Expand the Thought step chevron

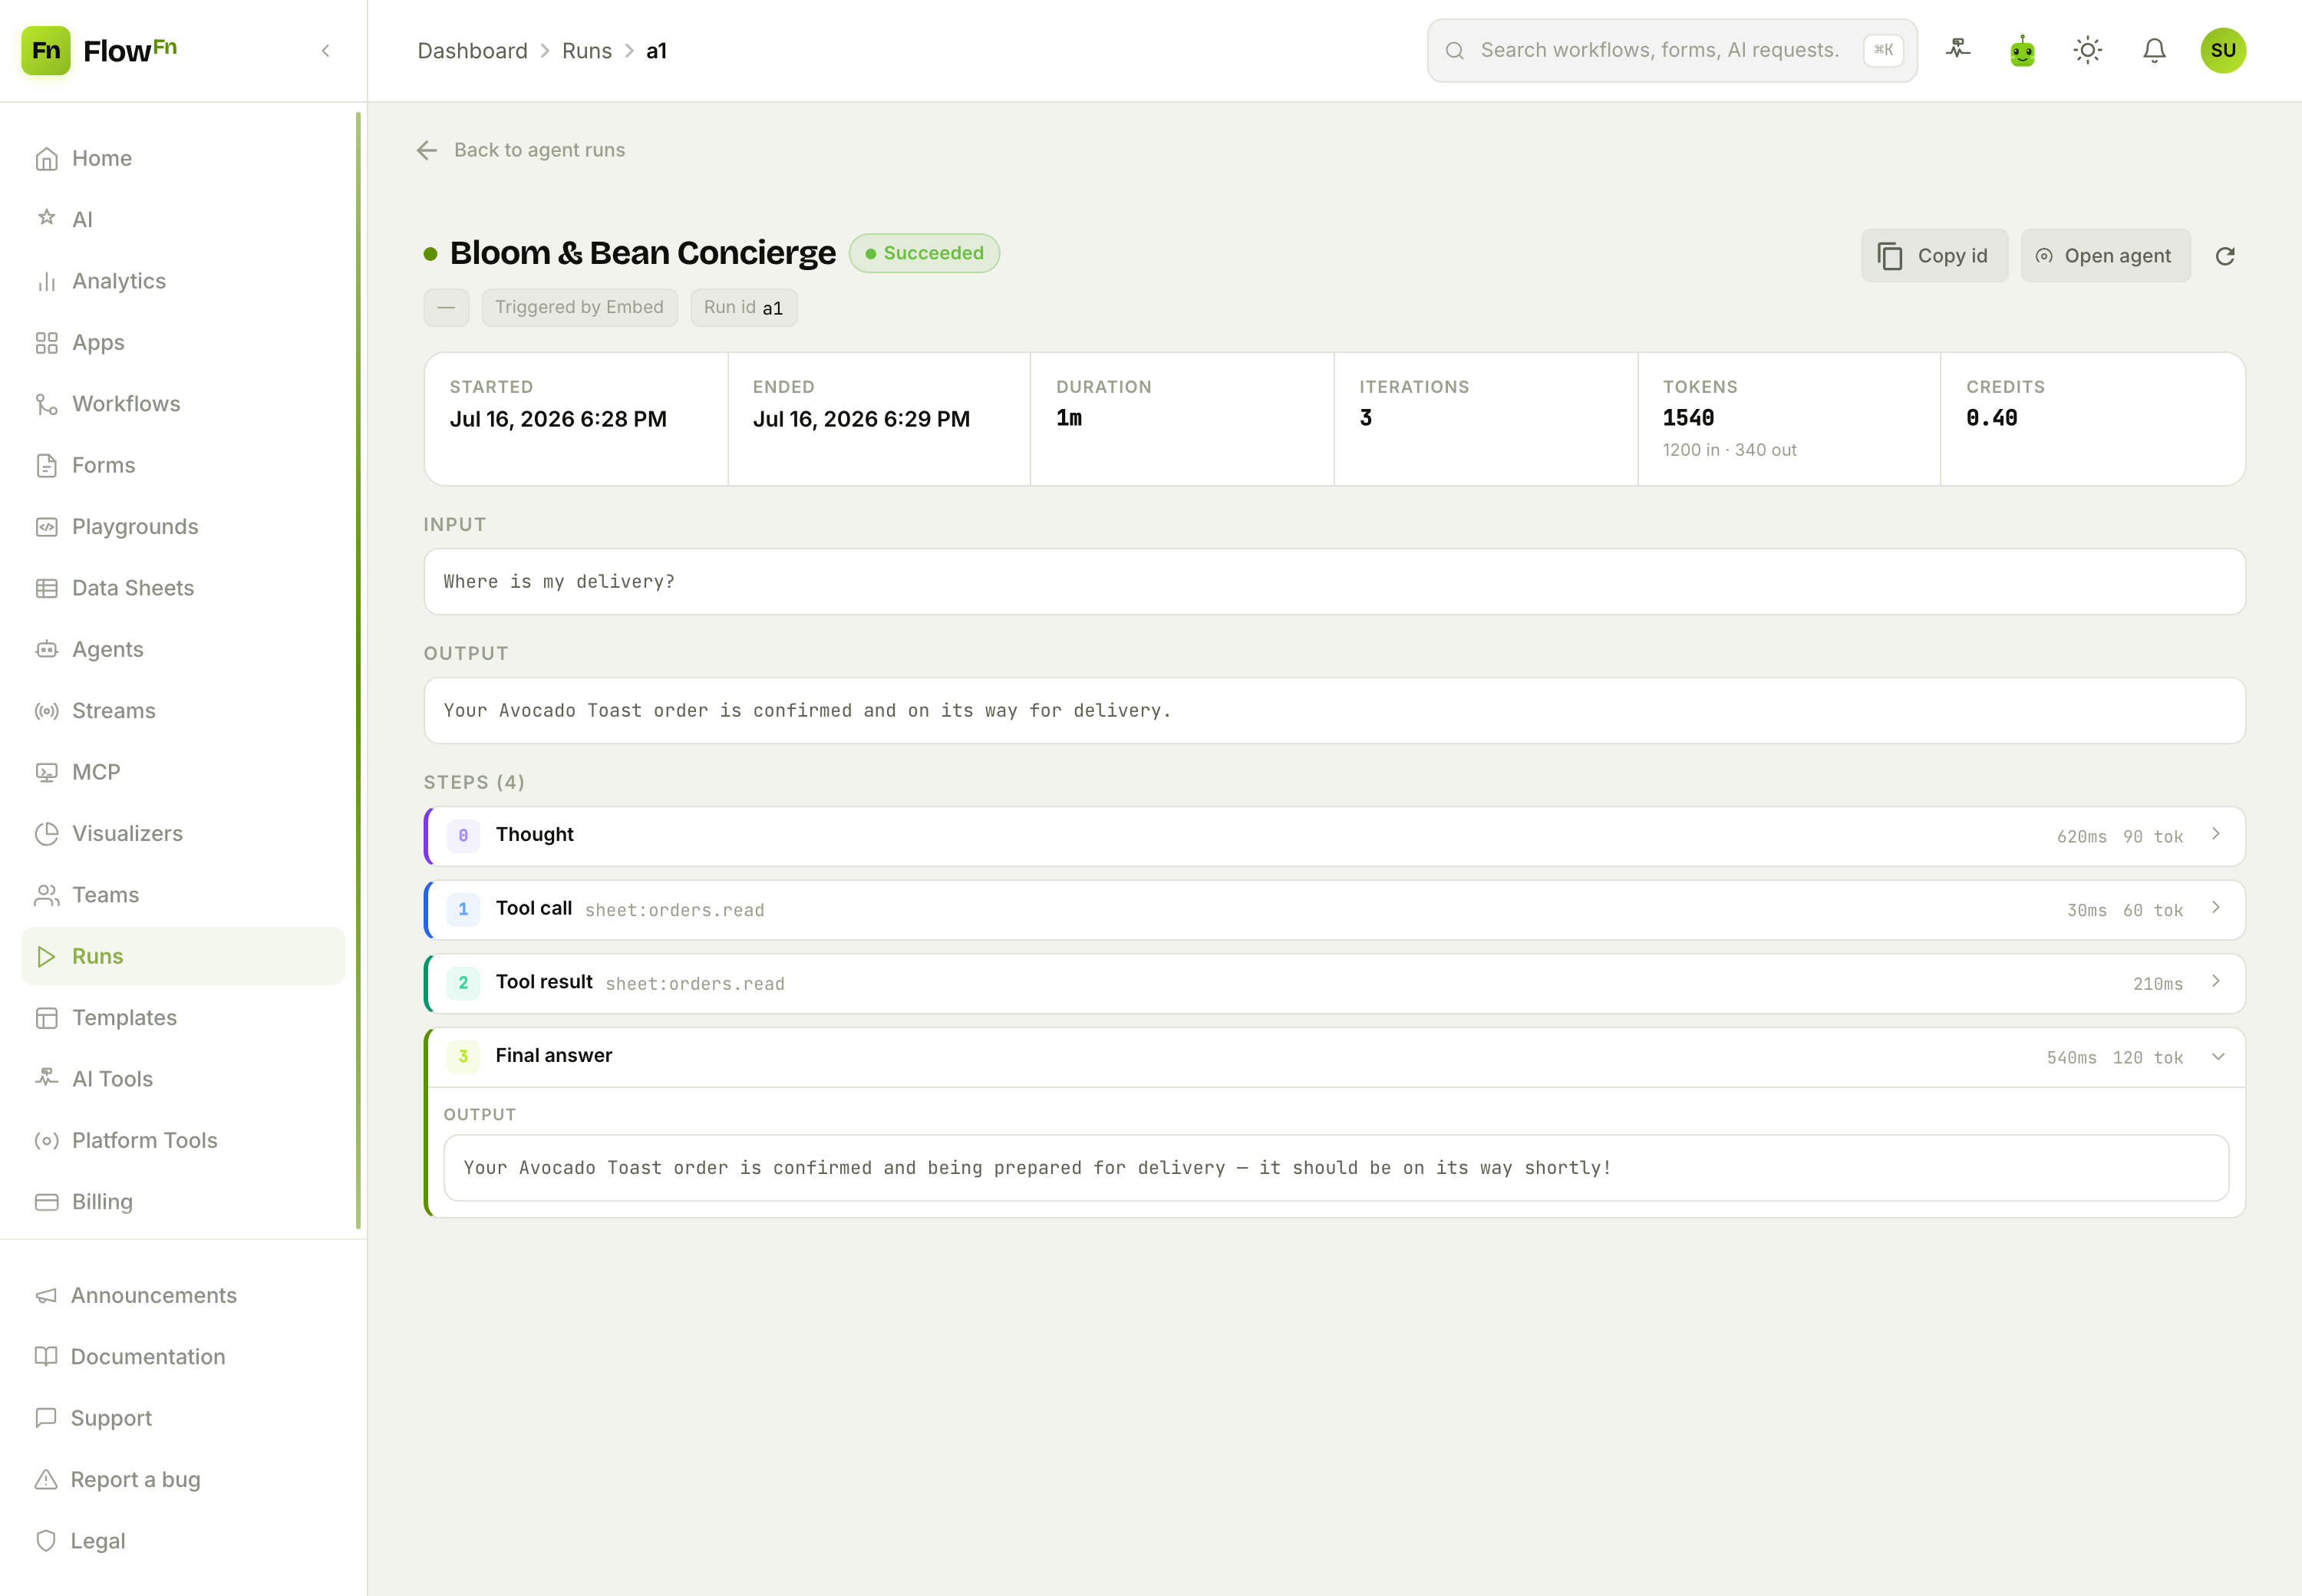tap(2215, 834)
